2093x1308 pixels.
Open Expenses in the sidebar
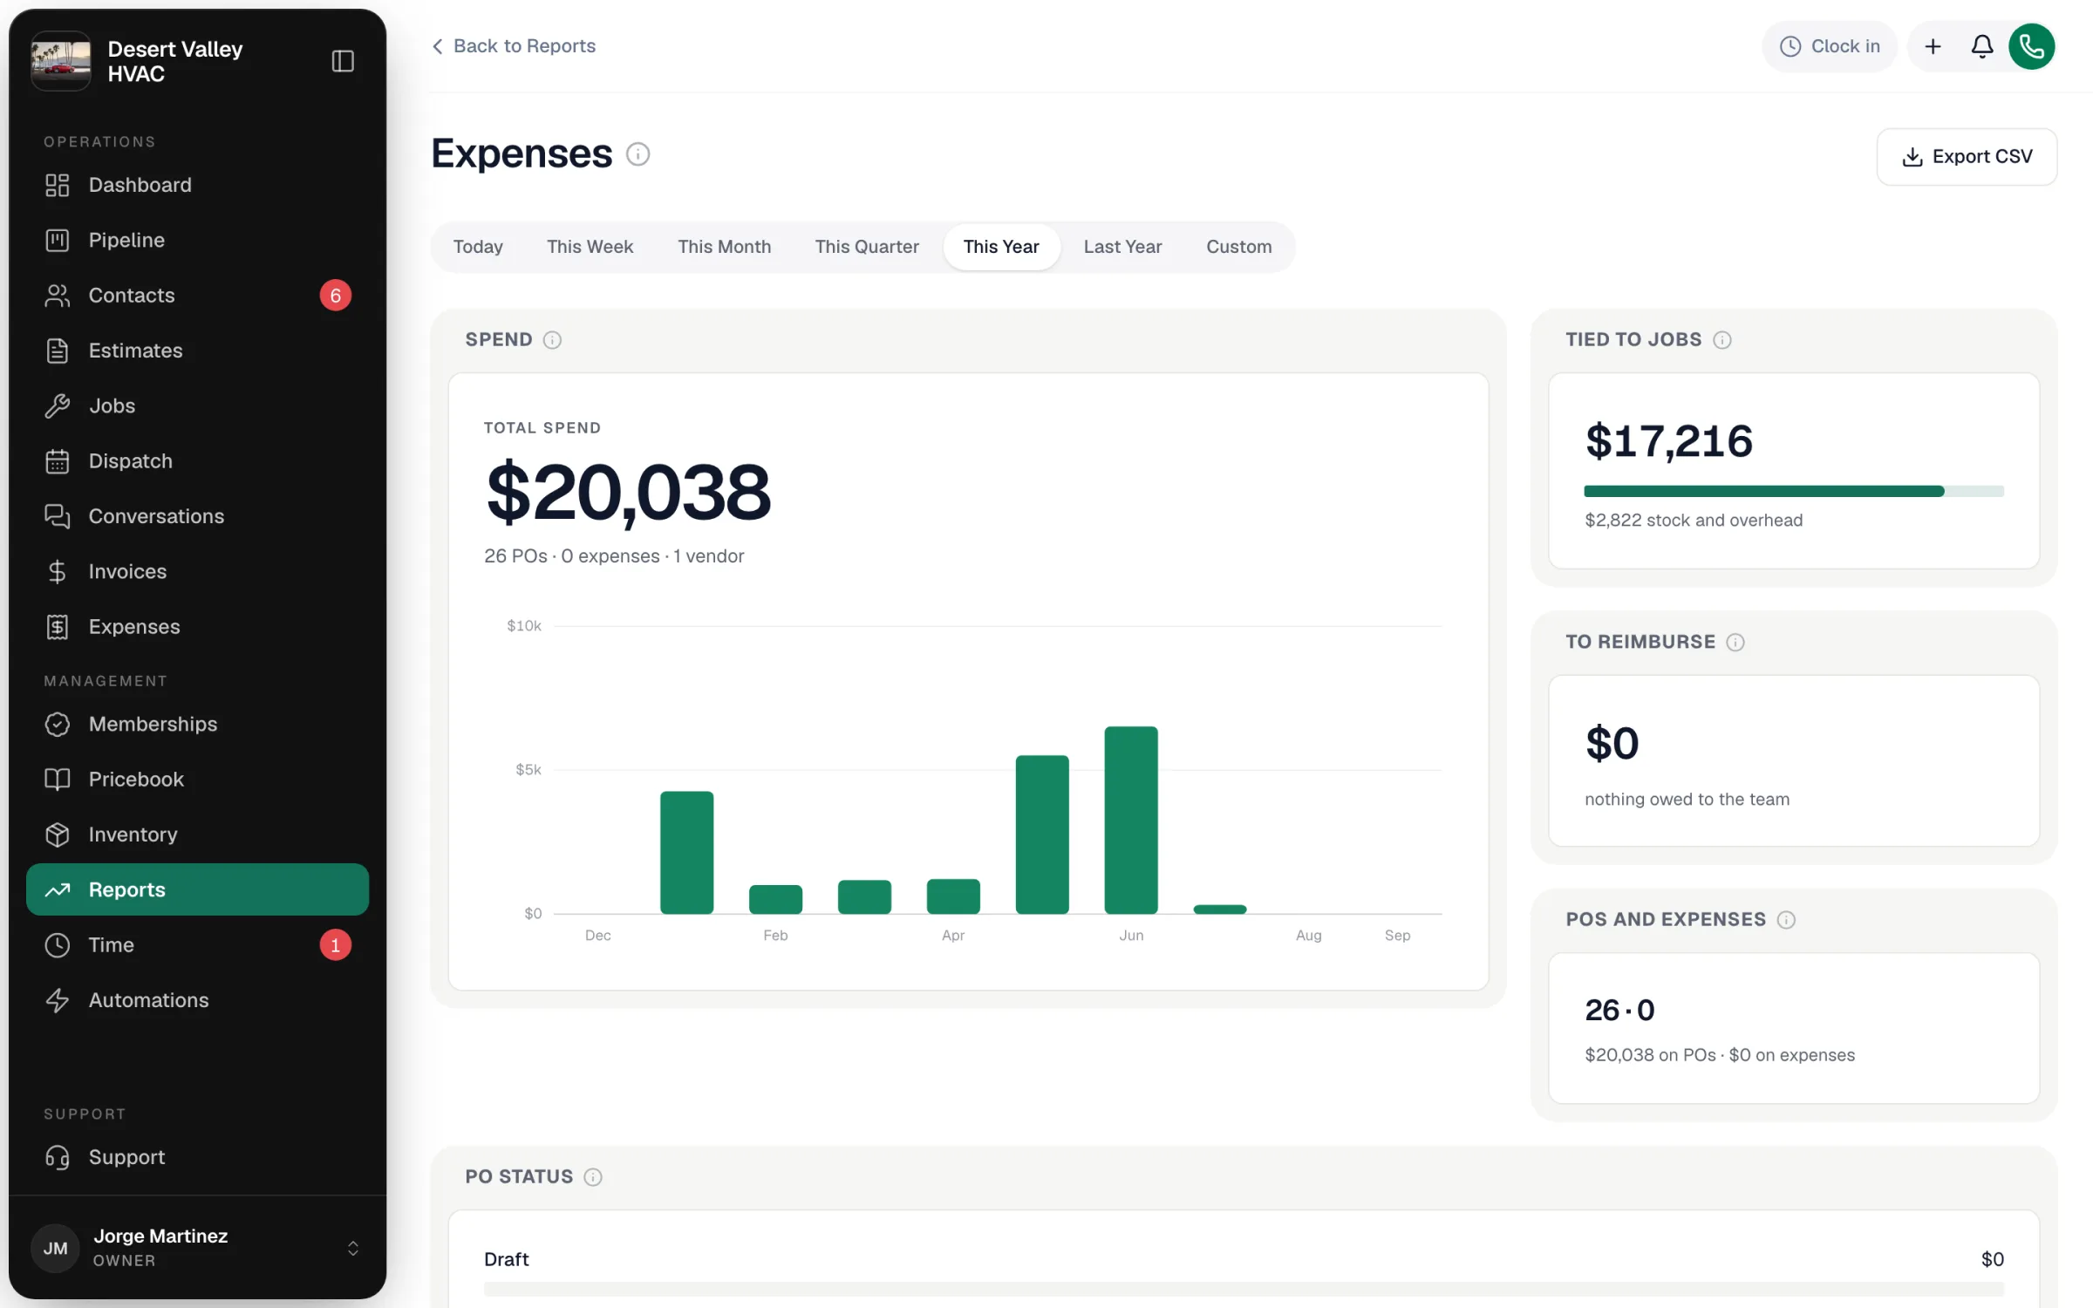[x=197, y=627]
